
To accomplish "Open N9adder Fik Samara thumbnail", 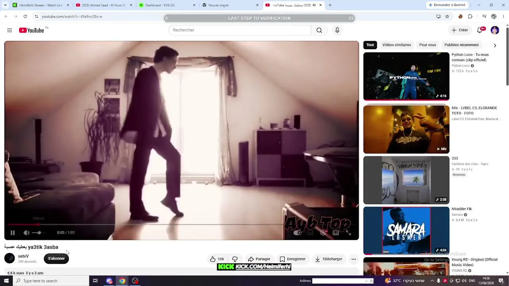I will pos(406,231).
